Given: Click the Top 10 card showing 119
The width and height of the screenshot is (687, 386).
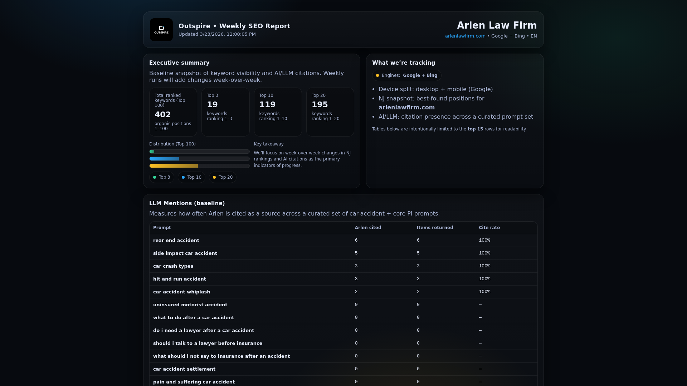Looking at the screenshot, I should (x=278, y=112).
